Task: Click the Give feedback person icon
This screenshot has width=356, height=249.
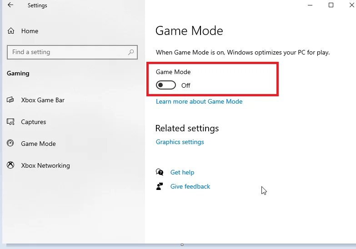Action: pos(160,186)
